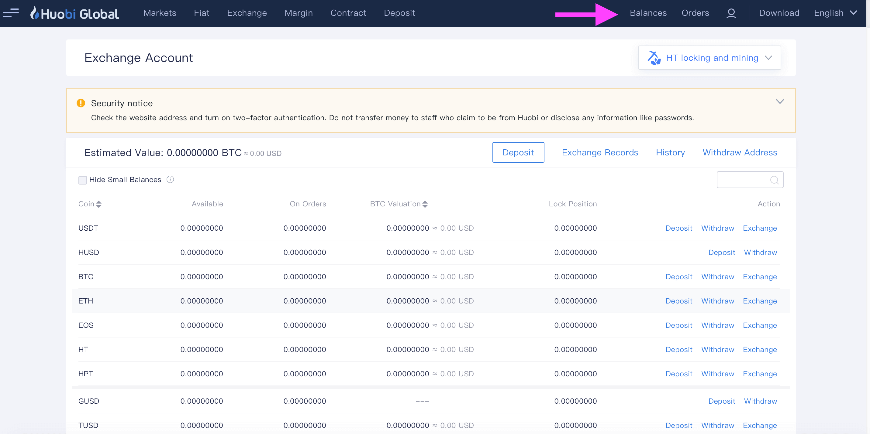Click the USDT coin name cell

coord(88,228)
